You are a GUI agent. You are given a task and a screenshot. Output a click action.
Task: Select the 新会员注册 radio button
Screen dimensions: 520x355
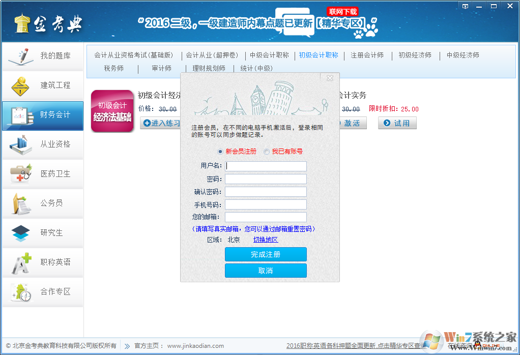(220, 152)
